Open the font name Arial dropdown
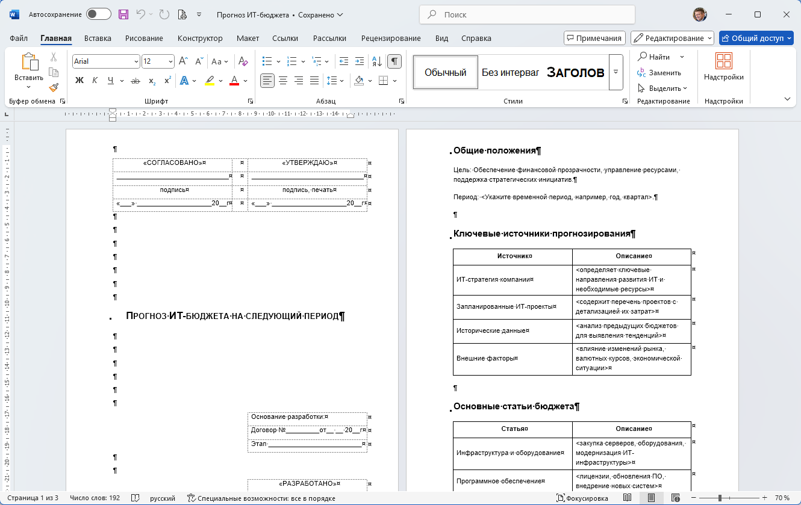Screen dimensions: 801x505 point(136,61)
